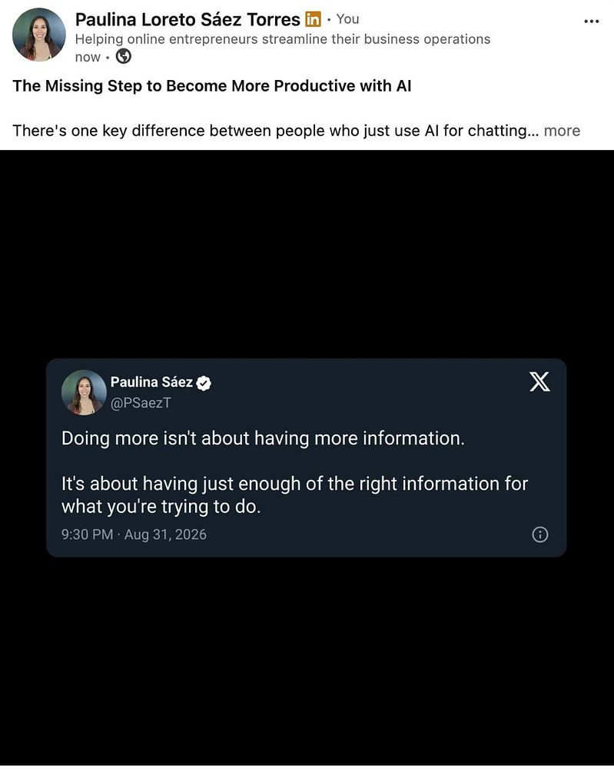
Task: Click the @PSaezT handle
Action: [141, 403]
